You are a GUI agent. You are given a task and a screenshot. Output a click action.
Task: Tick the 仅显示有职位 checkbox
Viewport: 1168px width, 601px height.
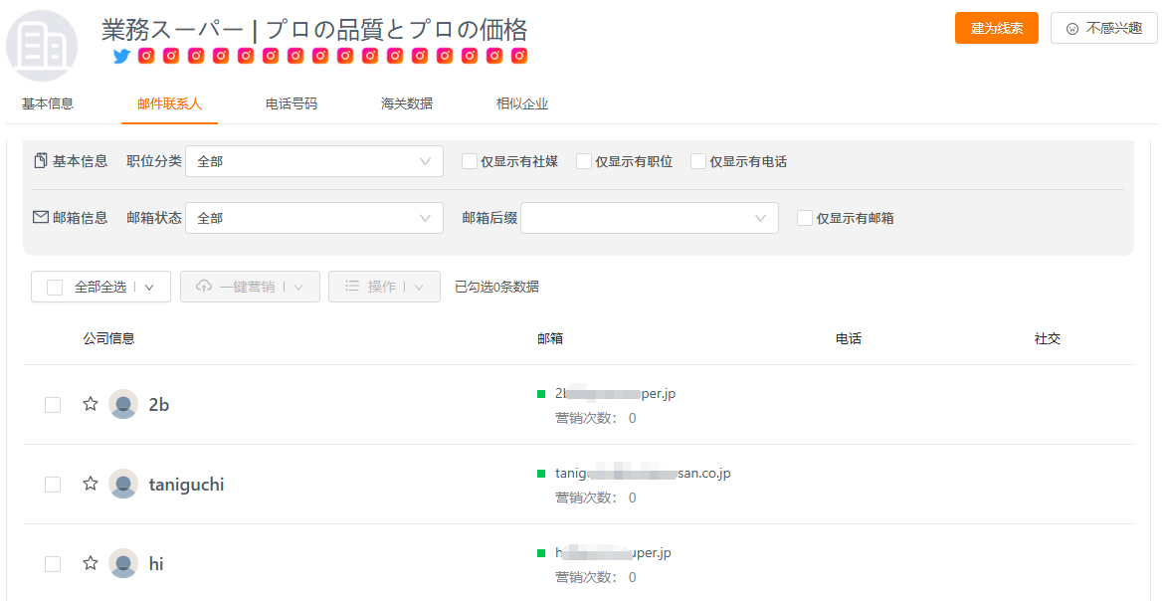coord(584,161)
